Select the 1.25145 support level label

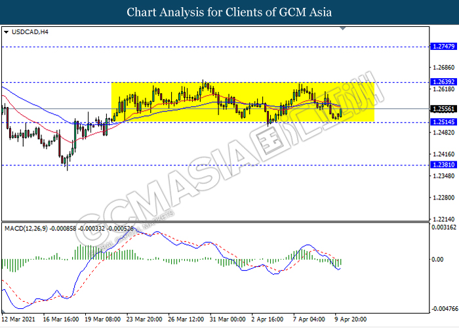443,122
